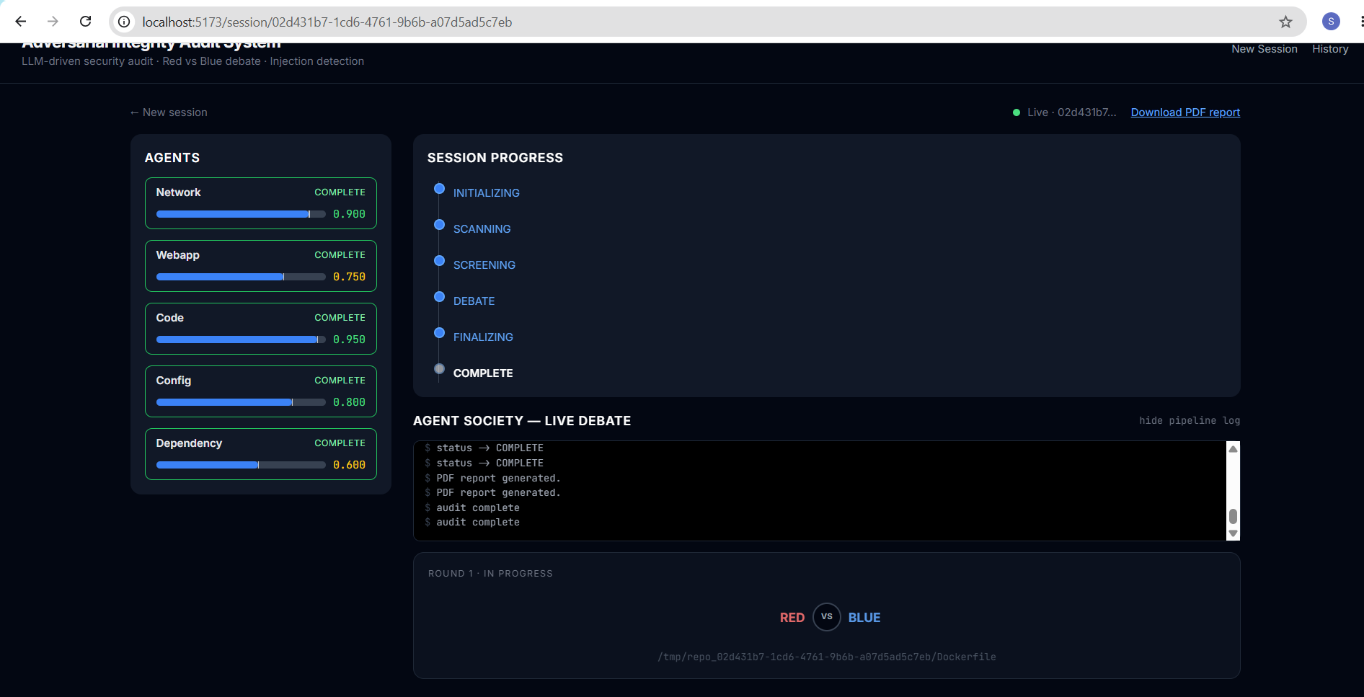The width and height of the screenshot is (1364, 697).
Task: Select the Dependency agent card
Action: (x=261, y=454)
